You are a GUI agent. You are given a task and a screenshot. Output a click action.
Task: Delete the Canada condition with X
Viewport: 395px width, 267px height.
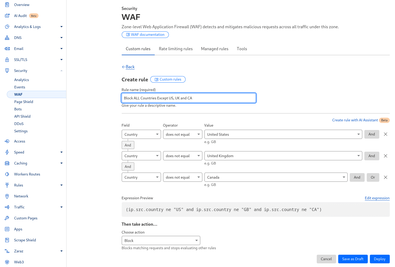point(385,177)
